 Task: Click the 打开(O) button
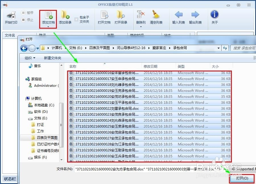pyautogui.click(x=242, y=178)
